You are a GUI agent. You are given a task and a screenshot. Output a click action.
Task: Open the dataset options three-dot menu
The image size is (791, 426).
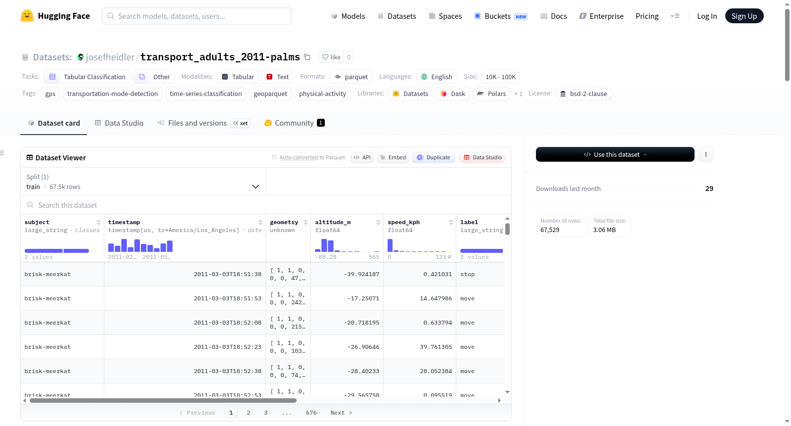click(x=705, y=154)
